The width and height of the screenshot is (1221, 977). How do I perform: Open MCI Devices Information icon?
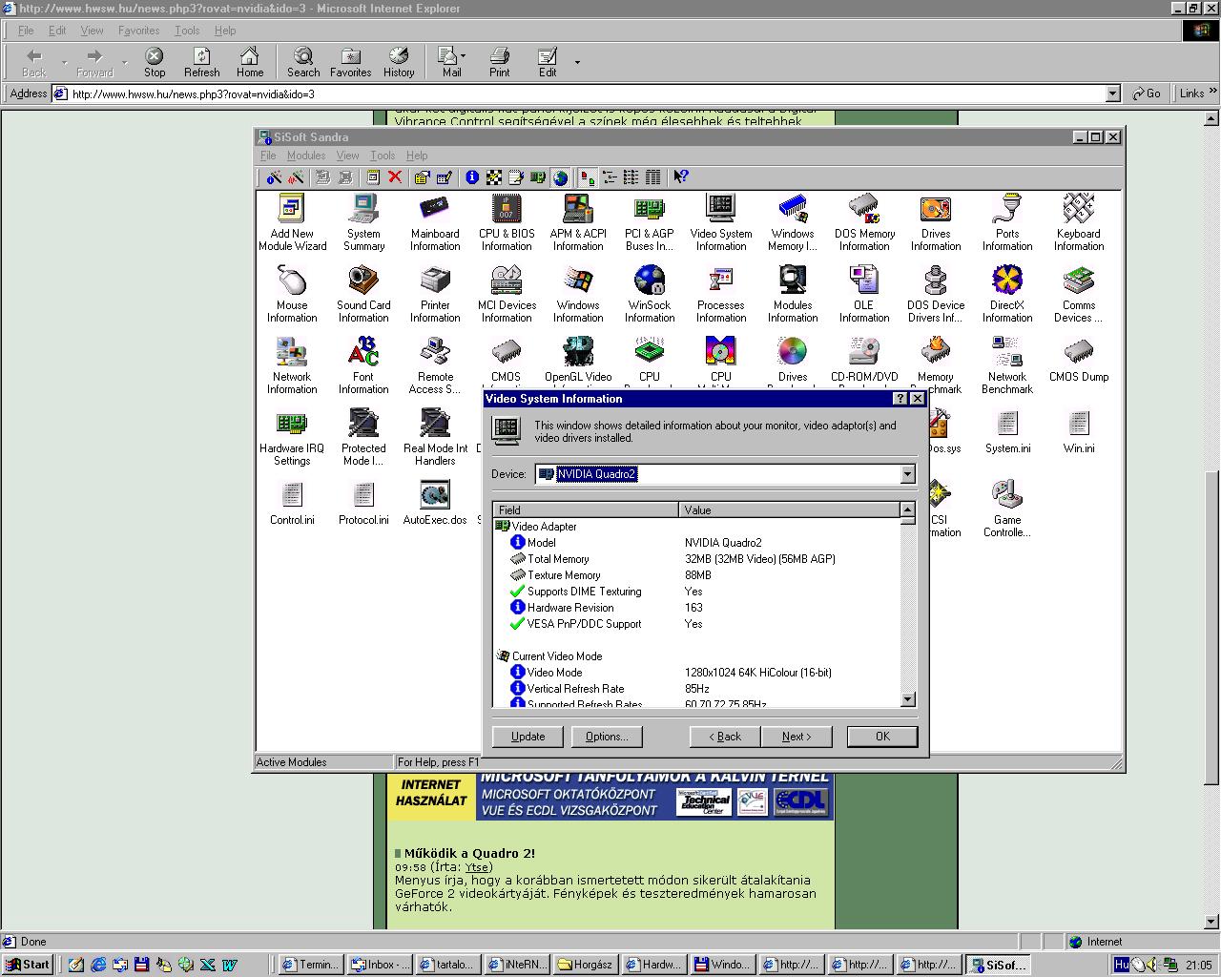point(507,293)
